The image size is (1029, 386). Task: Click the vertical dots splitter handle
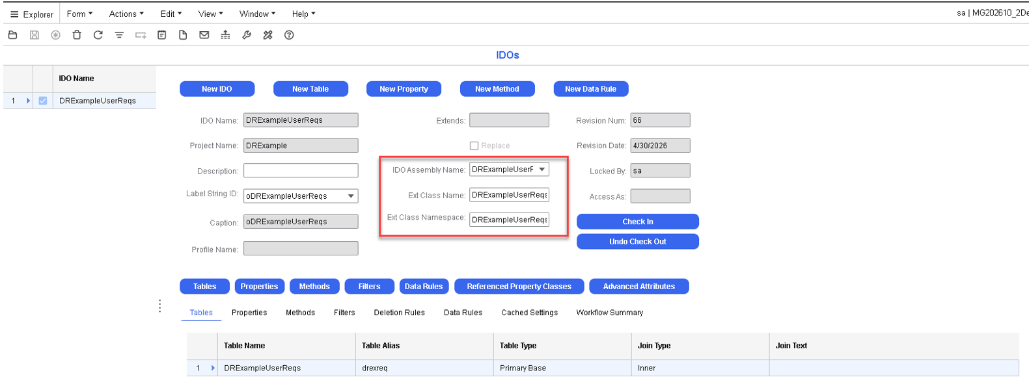coord(159,306)
